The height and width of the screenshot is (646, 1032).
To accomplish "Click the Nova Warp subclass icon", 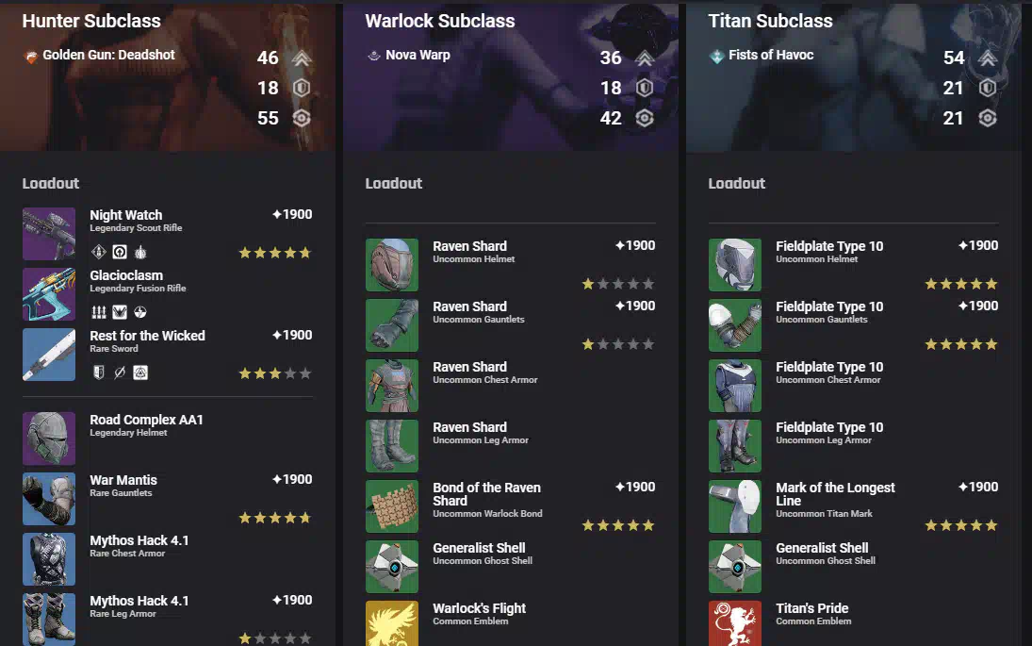I will click(374, 56).
